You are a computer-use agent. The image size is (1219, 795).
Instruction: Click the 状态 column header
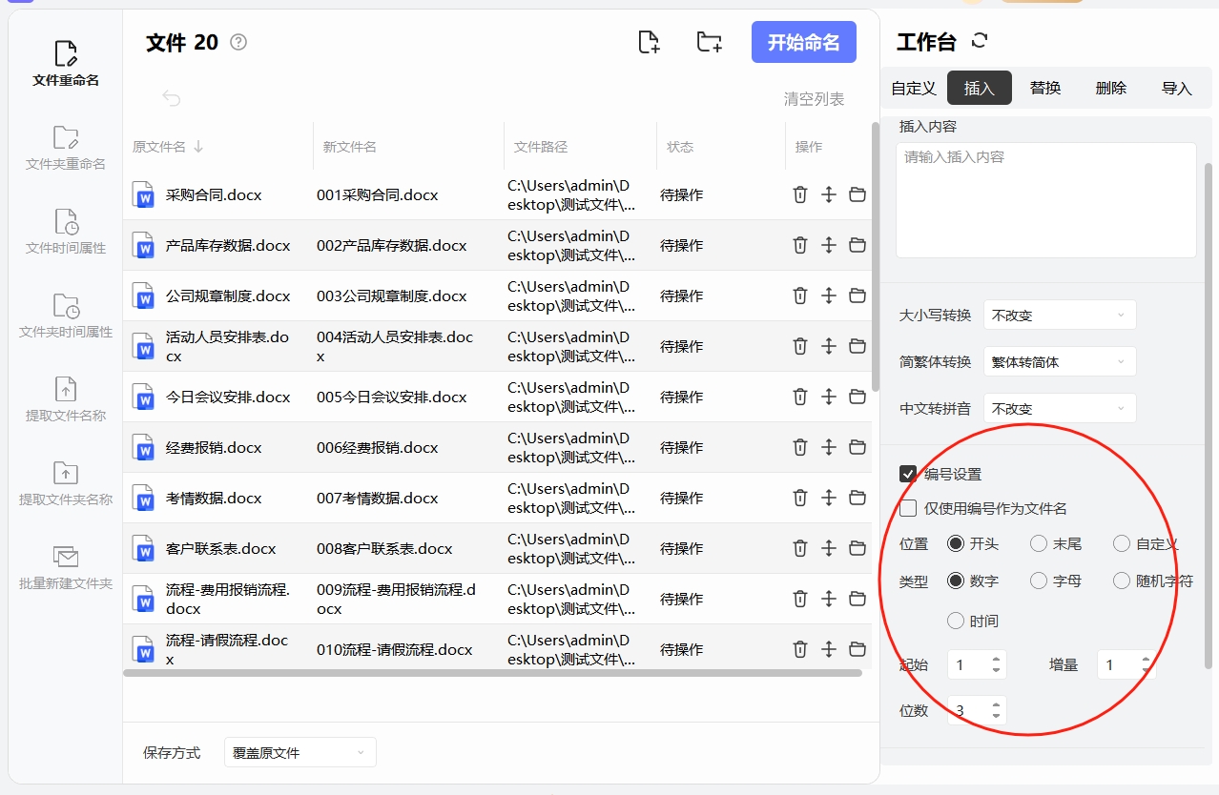click(x=680, y=147)
